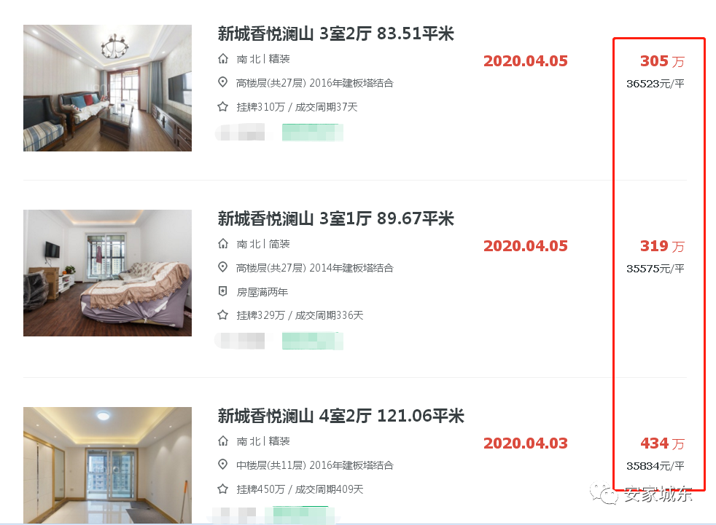Click WeChat logo icon near 安家城东 watermark
The image size is (716, 525).
coord(604,494)
